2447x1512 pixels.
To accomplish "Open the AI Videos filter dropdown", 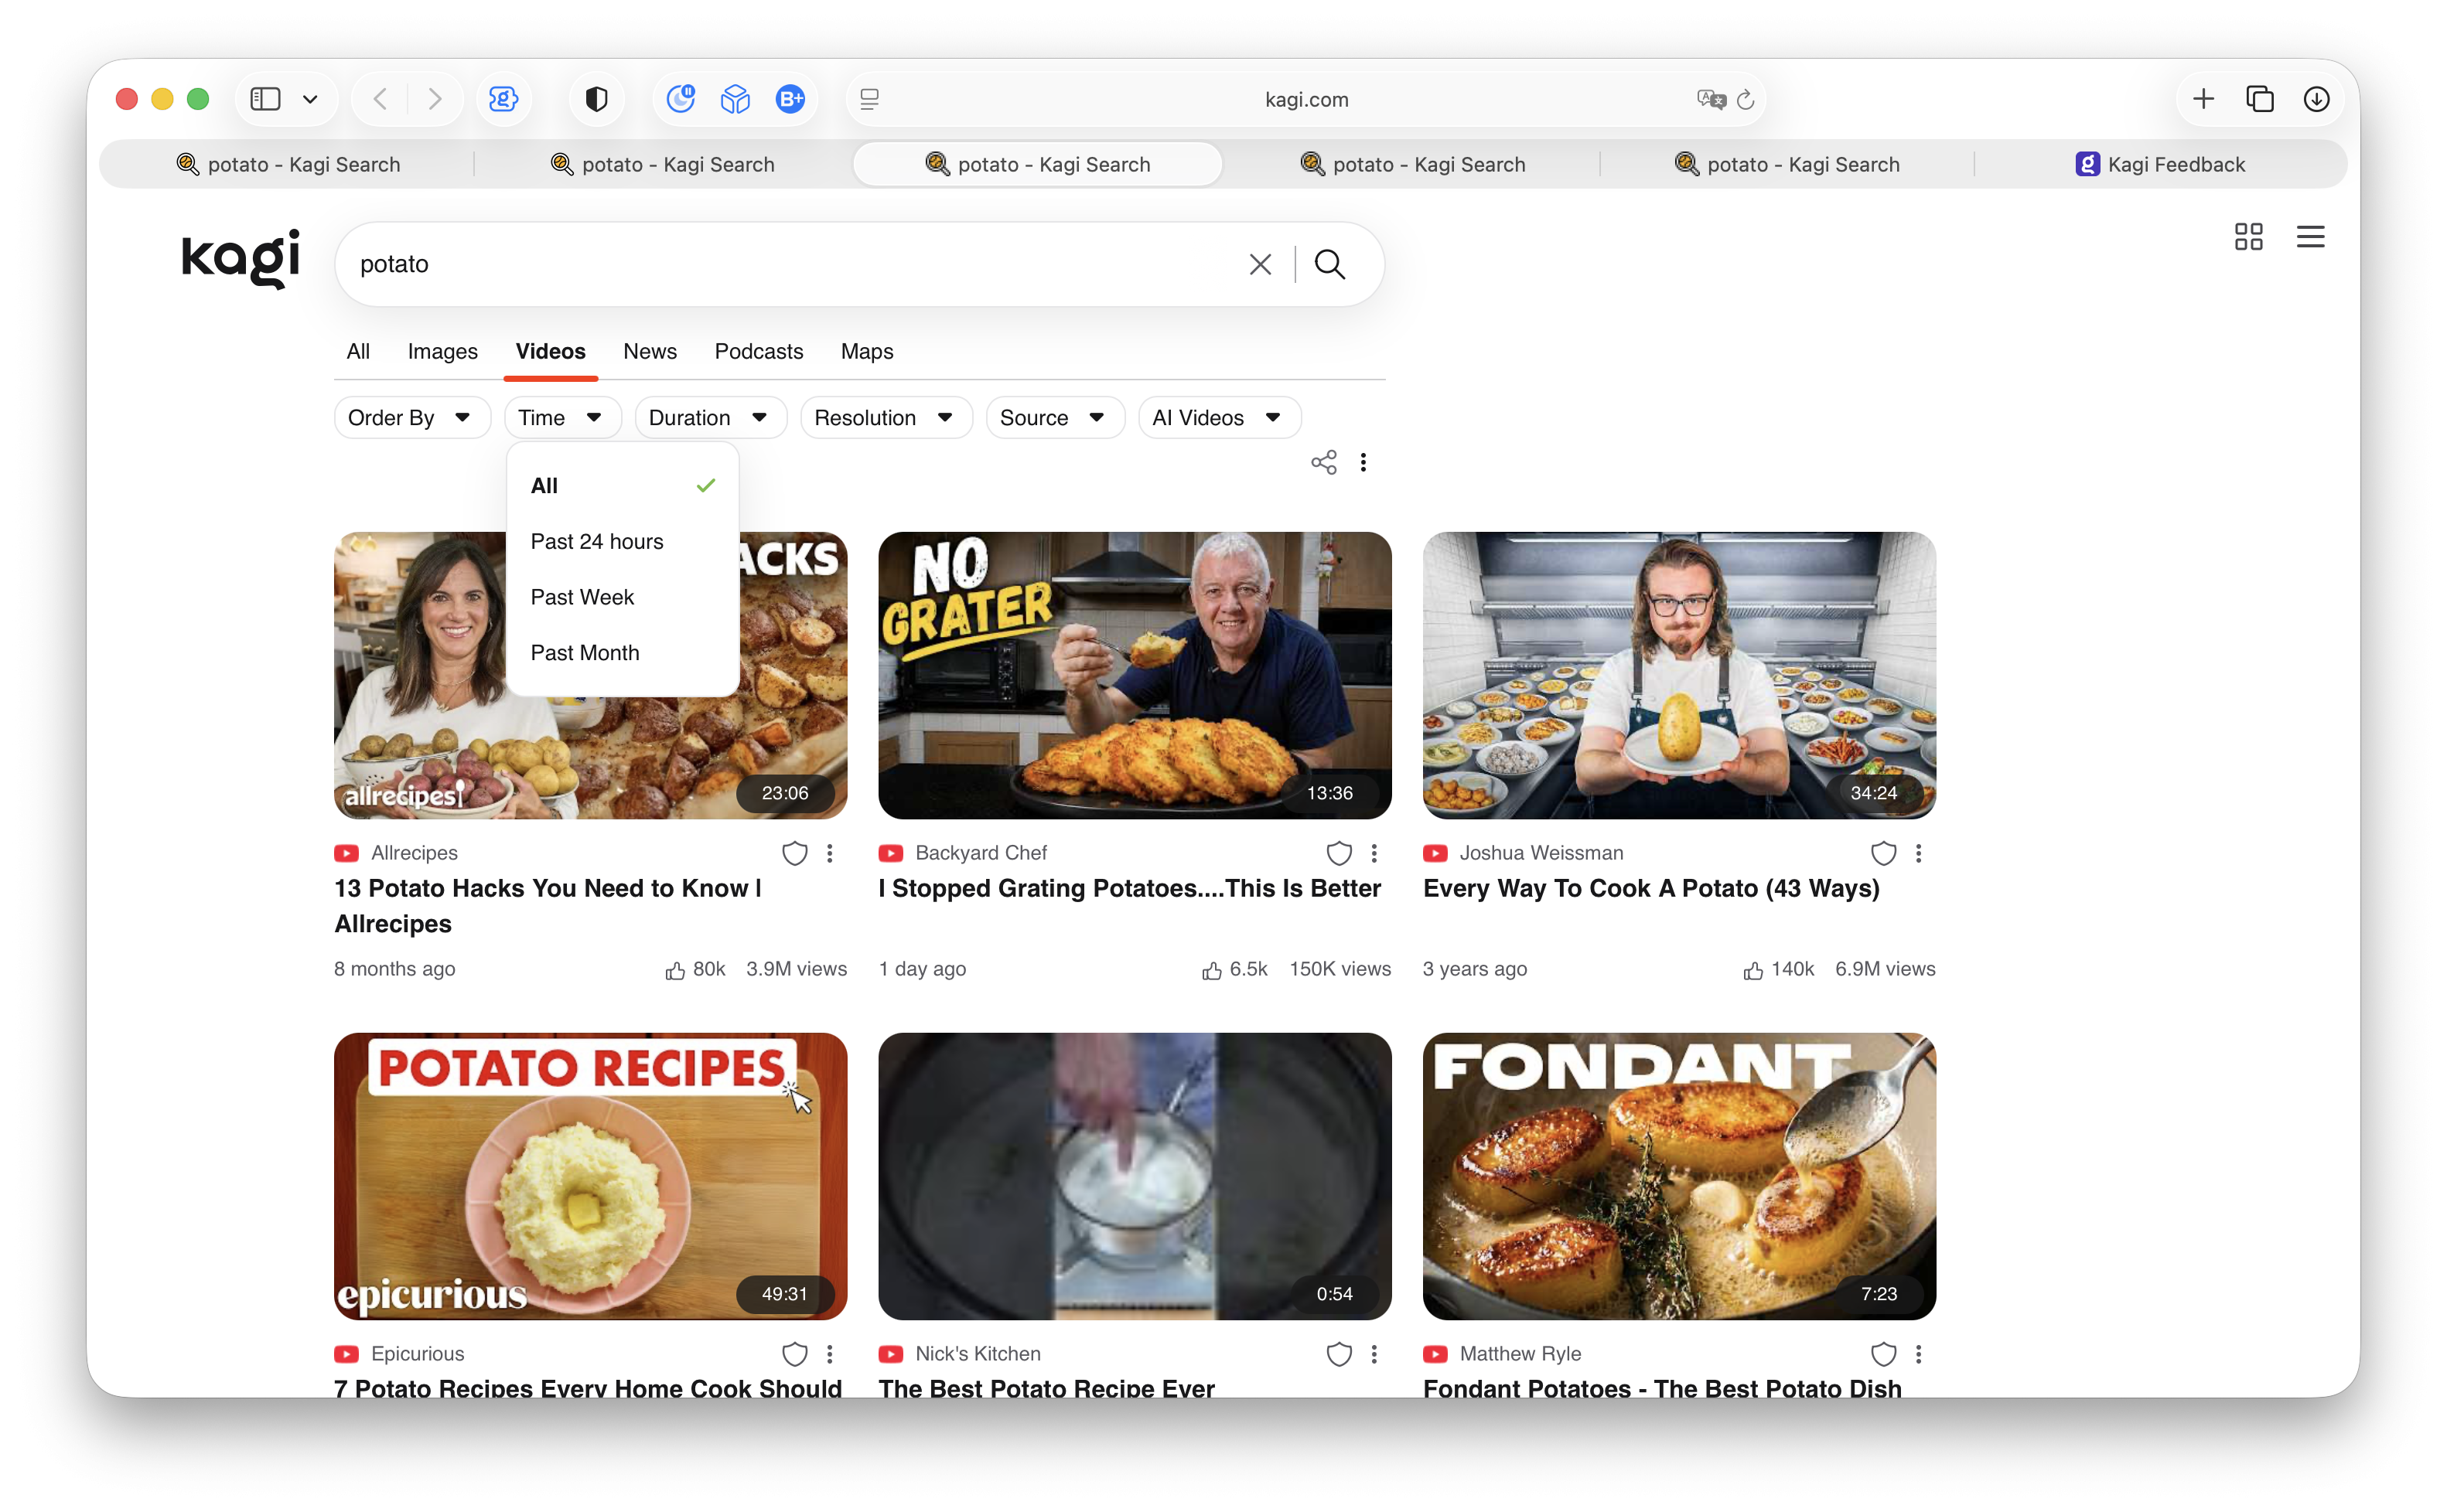I will click(x=1219, y=417).
